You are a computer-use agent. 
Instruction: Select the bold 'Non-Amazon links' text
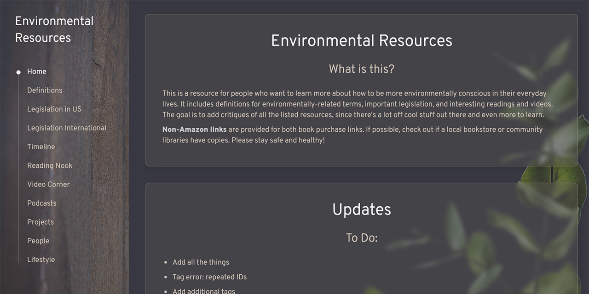click(194, 130)
